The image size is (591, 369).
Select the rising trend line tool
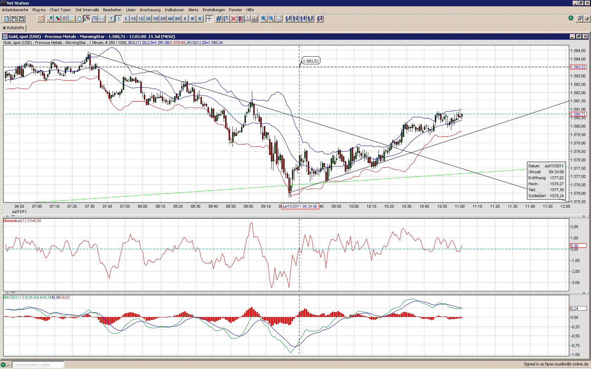[x=288, y=19]
